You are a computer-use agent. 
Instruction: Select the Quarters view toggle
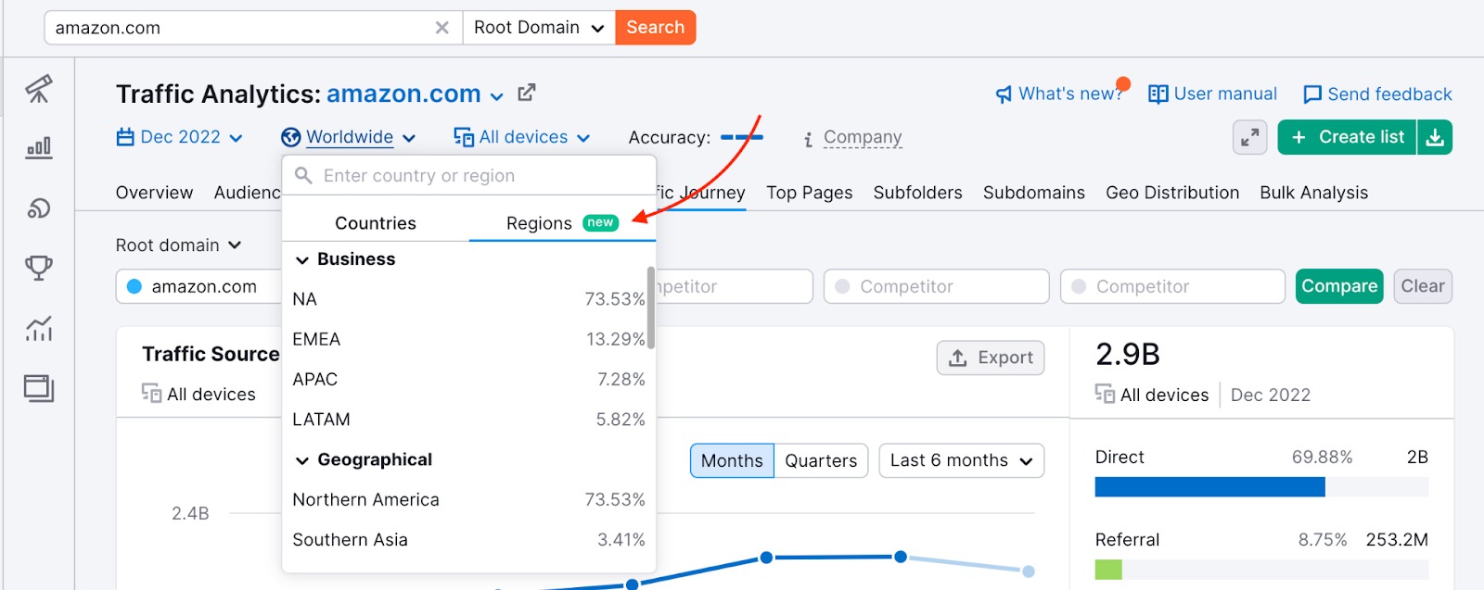pos(821,460)
